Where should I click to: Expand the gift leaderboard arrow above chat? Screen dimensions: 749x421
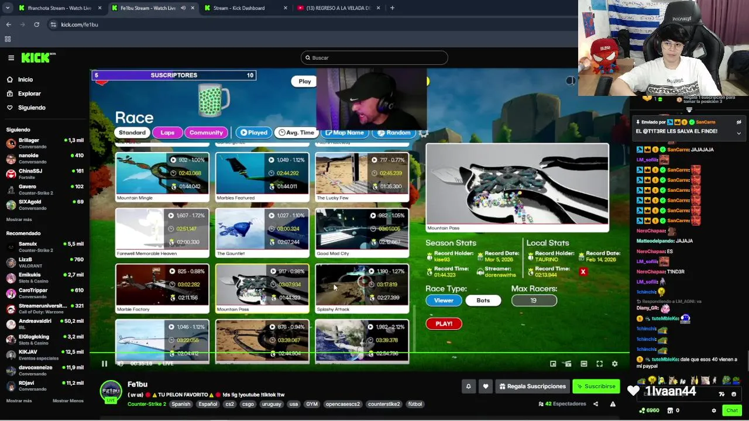(689, 110)
